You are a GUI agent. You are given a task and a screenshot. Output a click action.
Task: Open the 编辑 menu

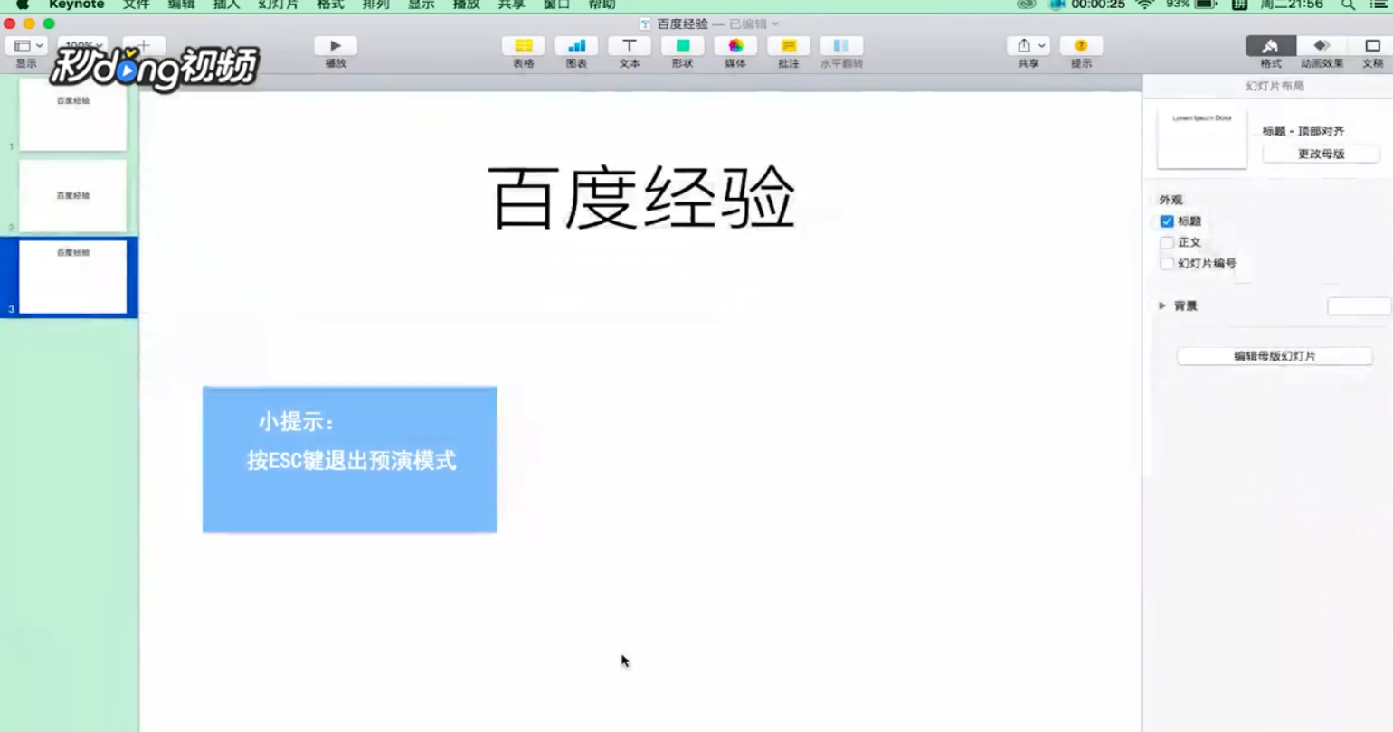click(182, 5)
